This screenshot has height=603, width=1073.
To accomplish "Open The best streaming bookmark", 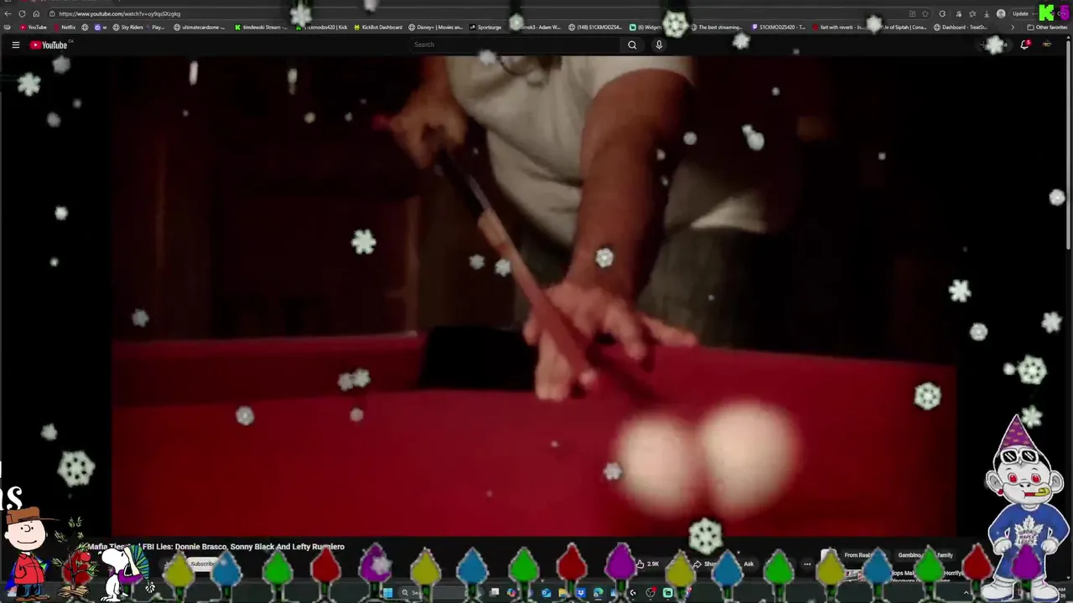I will (717, 27).
